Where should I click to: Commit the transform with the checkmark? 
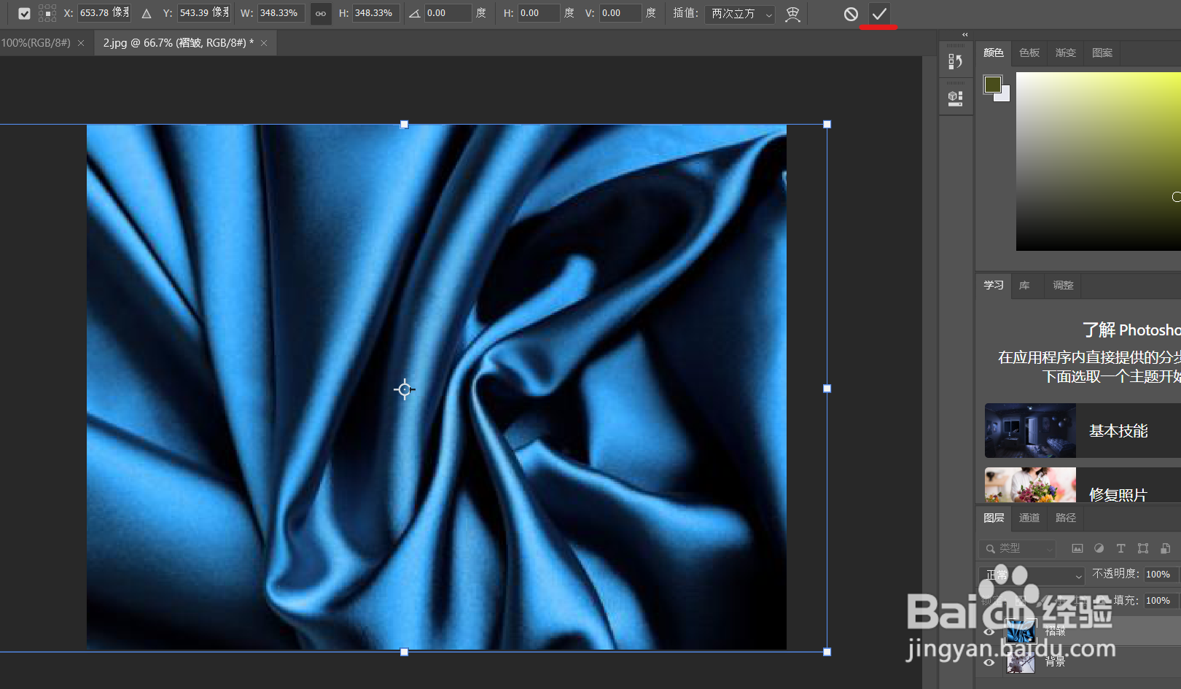(879, 14)
